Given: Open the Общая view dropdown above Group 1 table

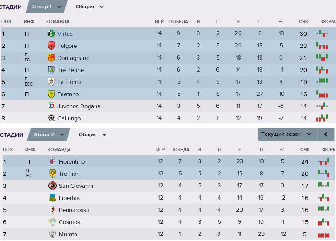Looking at the screenshot, I should (90, 7).
